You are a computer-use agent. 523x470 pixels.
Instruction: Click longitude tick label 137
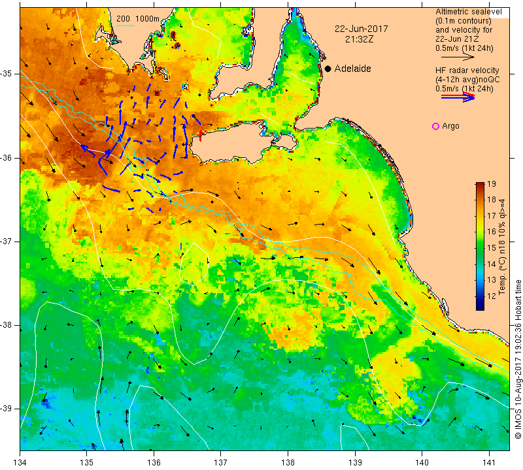[x=220, y=463]
